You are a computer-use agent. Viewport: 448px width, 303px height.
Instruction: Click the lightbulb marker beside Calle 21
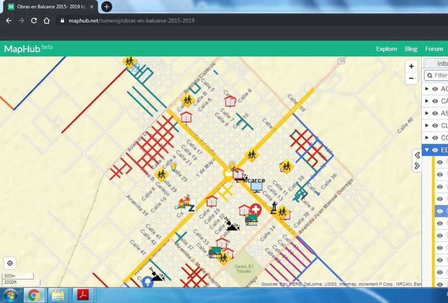pyautogui.click(x=173, y=167)
